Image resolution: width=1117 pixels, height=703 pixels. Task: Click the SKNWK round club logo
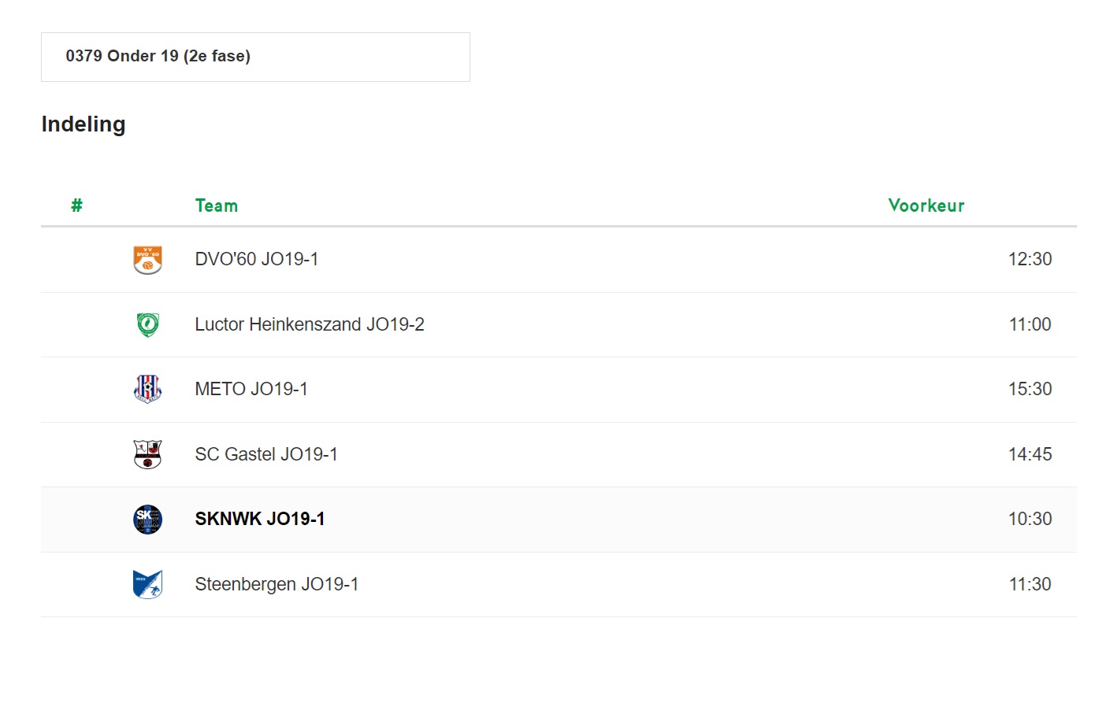tap(147, 520)
